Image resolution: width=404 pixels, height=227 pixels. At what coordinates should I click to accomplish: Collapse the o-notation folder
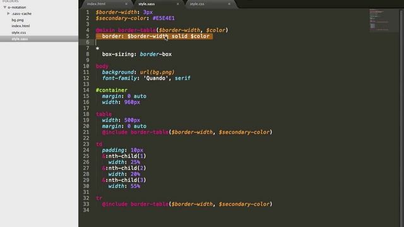point(4,7)
